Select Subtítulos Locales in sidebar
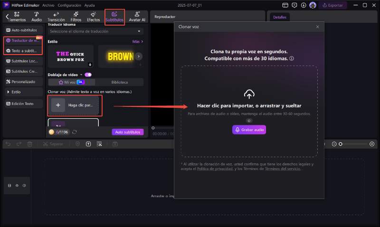This screenshot has width=380, height=227. tap(23, 61)
